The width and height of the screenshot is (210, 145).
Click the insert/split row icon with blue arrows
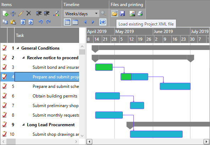(13, 13)
